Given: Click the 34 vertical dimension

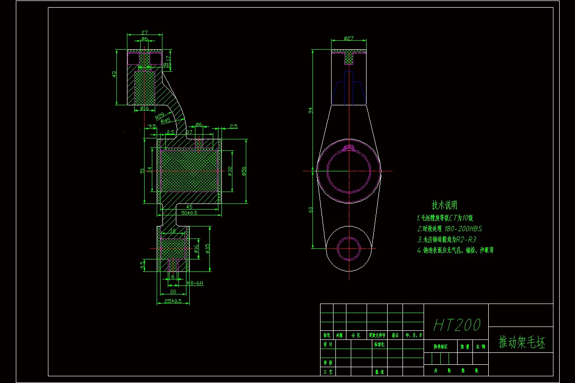Looking at the screenshot, I should point(149,169).
